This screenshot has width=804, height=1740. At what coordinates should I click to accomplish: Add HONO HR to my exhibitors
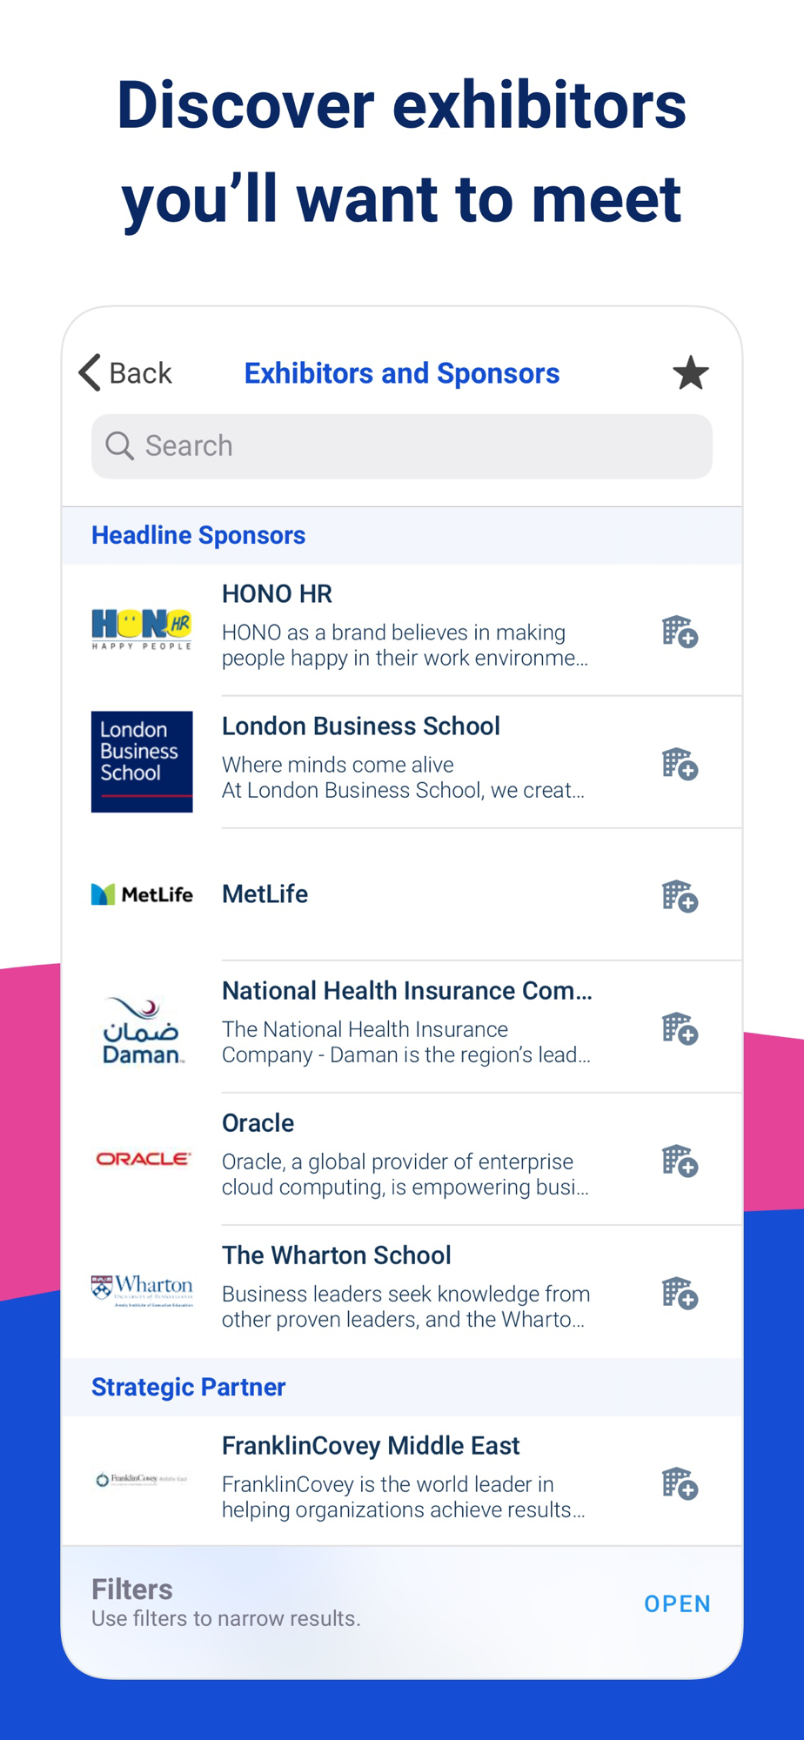pos(680,632)
